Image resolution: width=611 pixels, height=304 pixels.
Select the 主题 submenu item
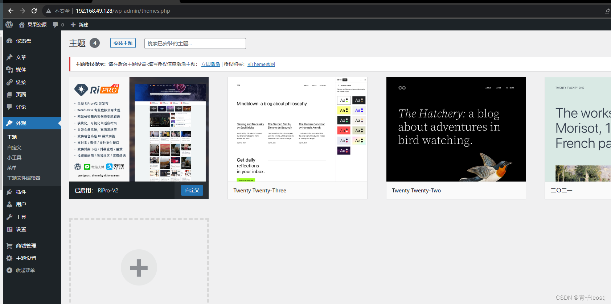click(12, 137)
